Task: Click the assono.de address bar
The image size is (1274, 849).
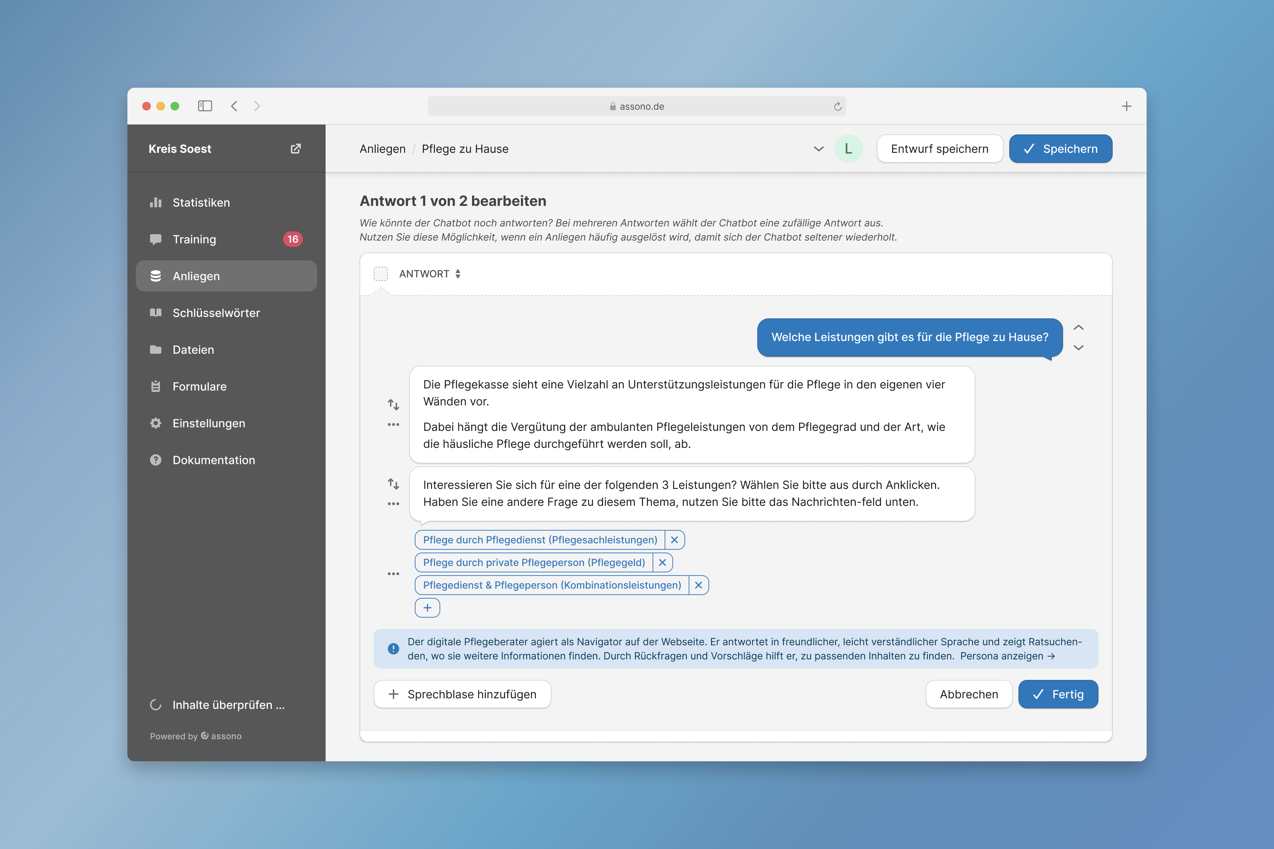Action: click(636, 106)
